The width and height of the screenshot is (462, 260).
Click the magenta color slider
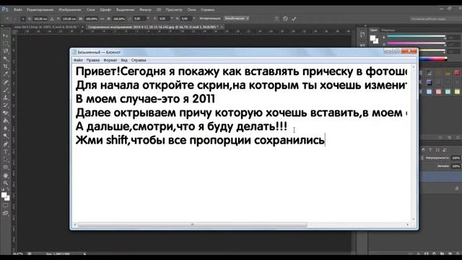pos(416,43)
